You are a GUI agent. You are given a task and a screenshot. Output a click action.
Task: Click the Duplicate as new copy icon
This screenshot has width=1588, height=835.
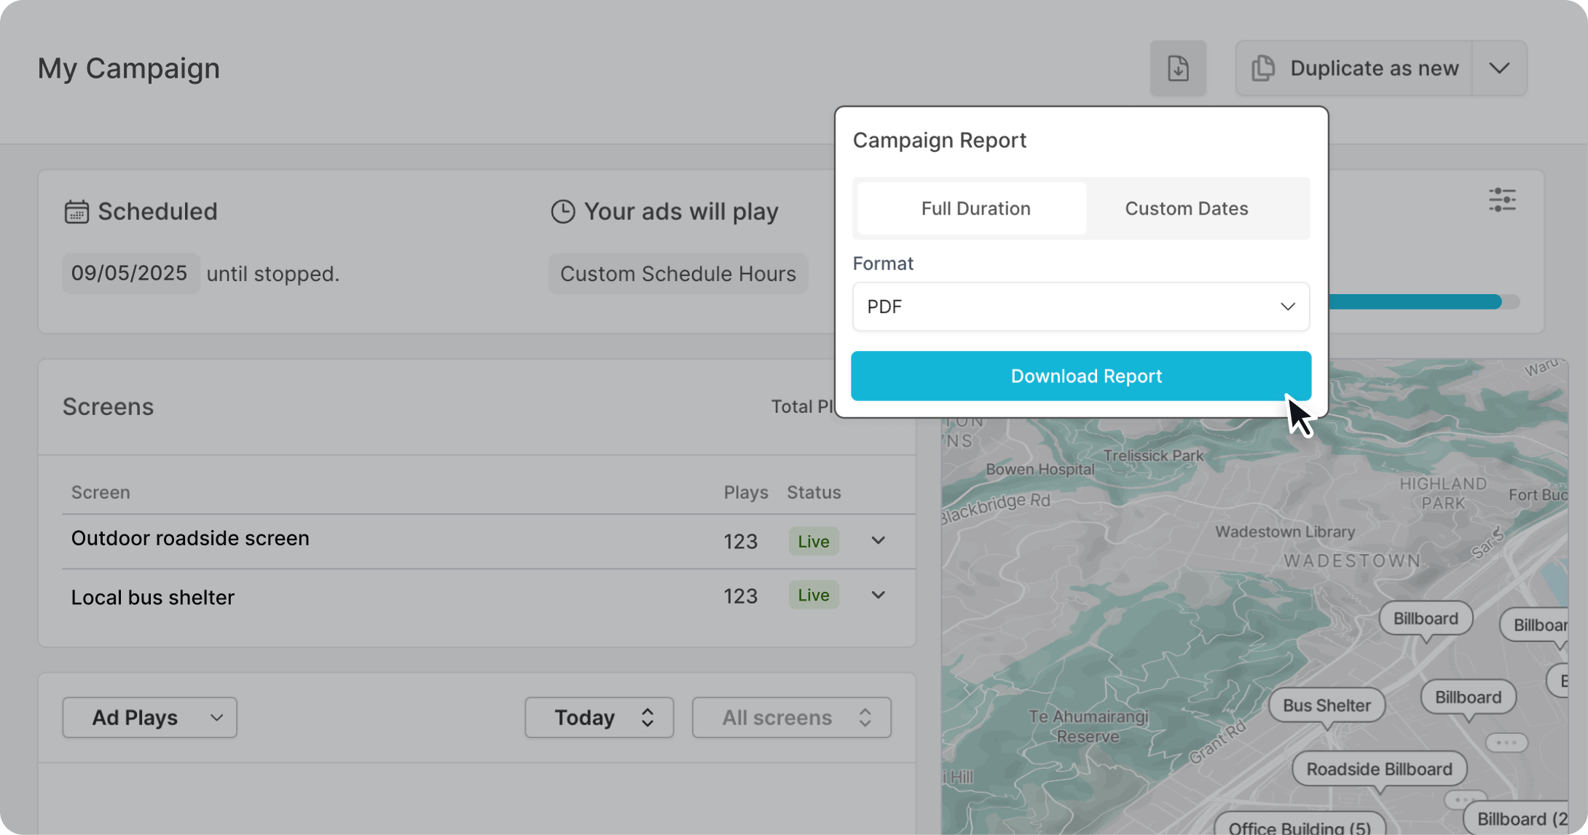tap(1263, 68)
